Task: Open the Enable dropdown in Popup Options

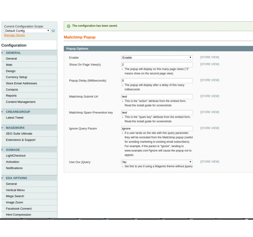Action: click(x=157, y=58)
